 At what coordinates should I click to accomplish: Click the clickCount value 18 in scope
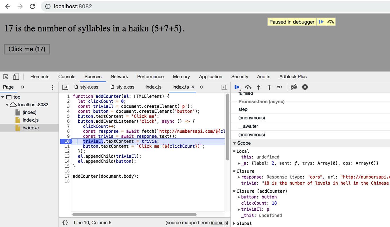(x=274, y=203)
